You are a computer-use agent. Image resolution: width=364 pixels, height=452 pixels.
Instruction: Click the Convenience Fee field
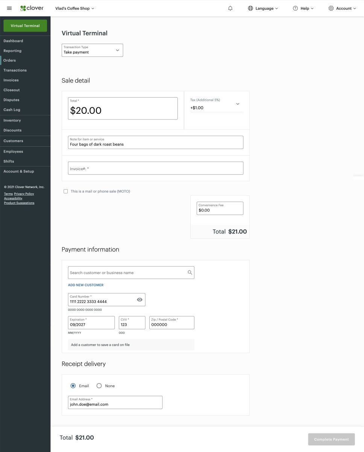(220, 208)
